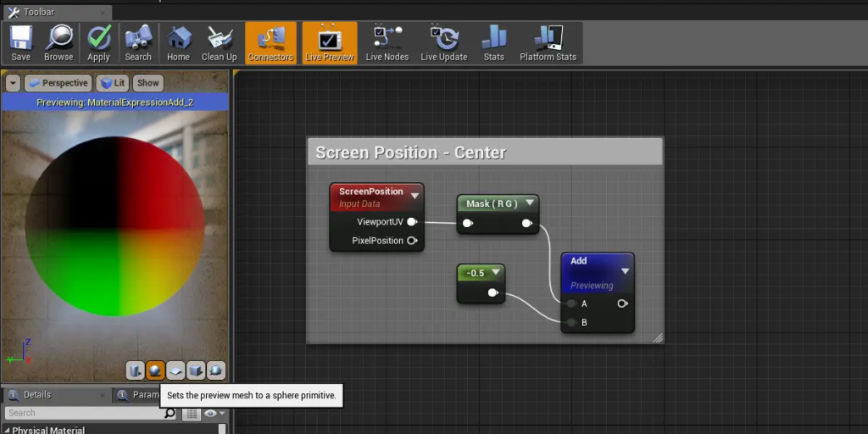868x434 pixels.
Task: Enable Live Nodes in the toolbar
Action: coord(387,42)
